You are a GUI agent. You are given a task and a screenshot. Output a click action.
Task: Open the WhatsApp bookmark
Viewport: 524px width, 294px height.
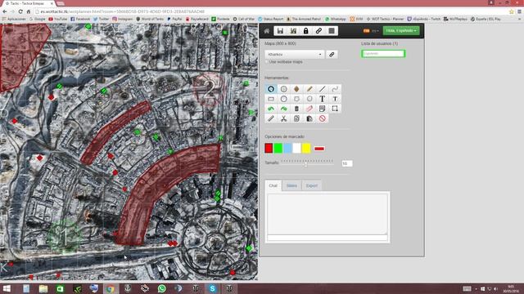[x=336, y=20]
